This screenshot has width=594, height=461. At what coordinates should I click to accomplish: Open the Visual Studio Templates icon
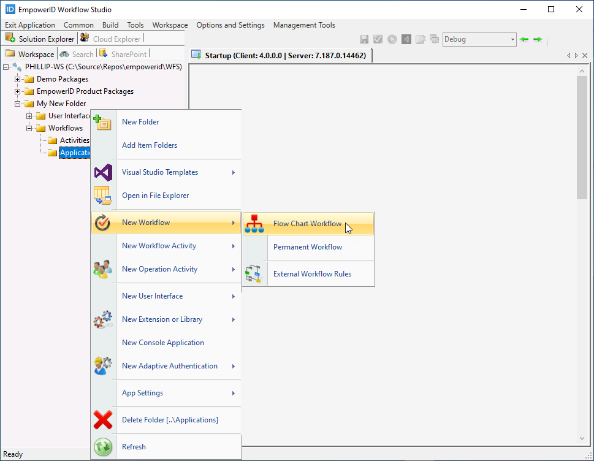pyautogui.click(x=102, y=172)
